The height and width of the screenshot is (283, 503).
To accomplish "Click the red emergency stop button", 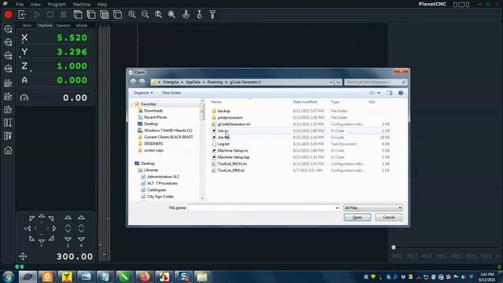I will [8, 14].
